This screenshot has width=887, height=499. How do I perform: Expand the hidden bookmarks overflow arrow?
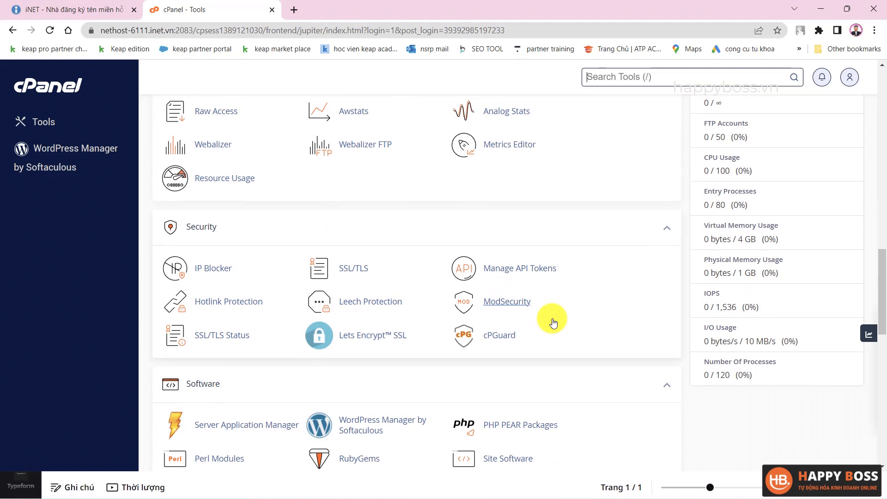pos(799,49)
